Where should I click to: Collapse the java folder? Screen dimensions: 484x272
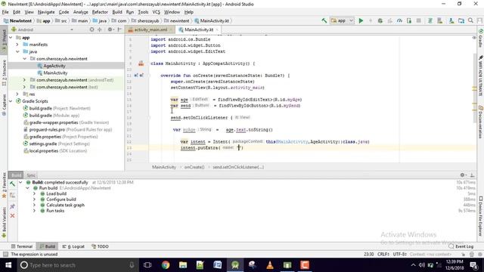tap(17, 51)
